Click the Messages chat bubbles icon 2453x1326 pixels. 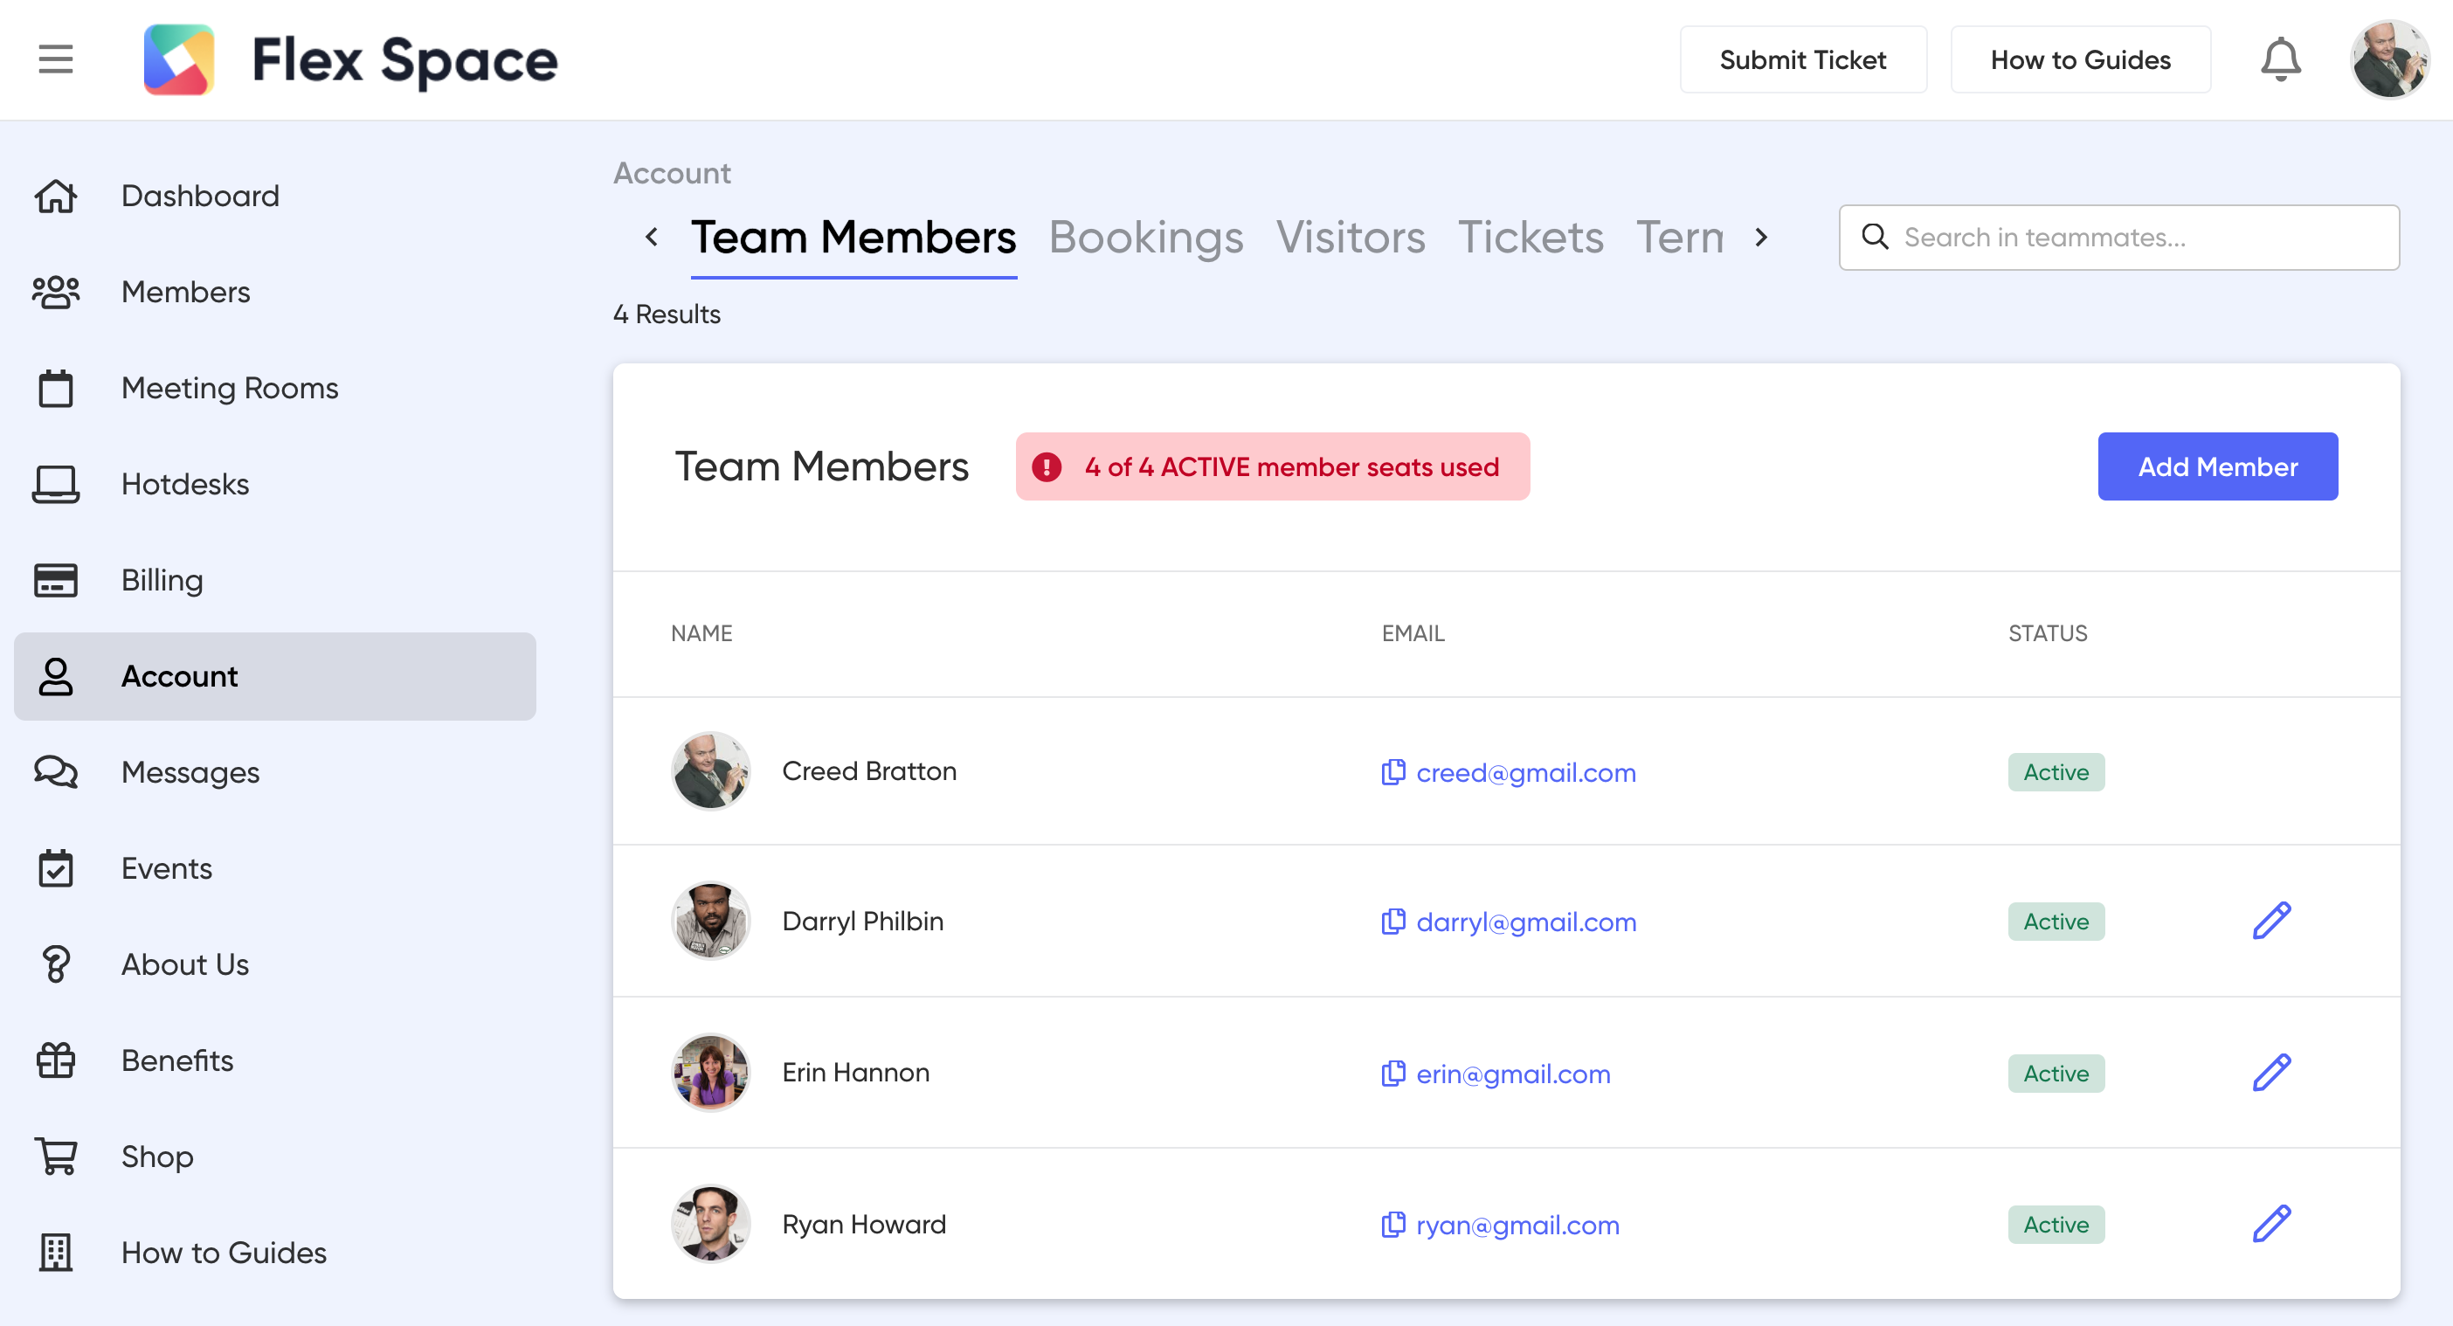point(55,772)
